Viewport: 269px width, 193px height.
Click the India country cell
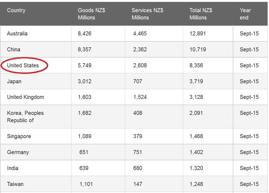(x=13, y=168)
